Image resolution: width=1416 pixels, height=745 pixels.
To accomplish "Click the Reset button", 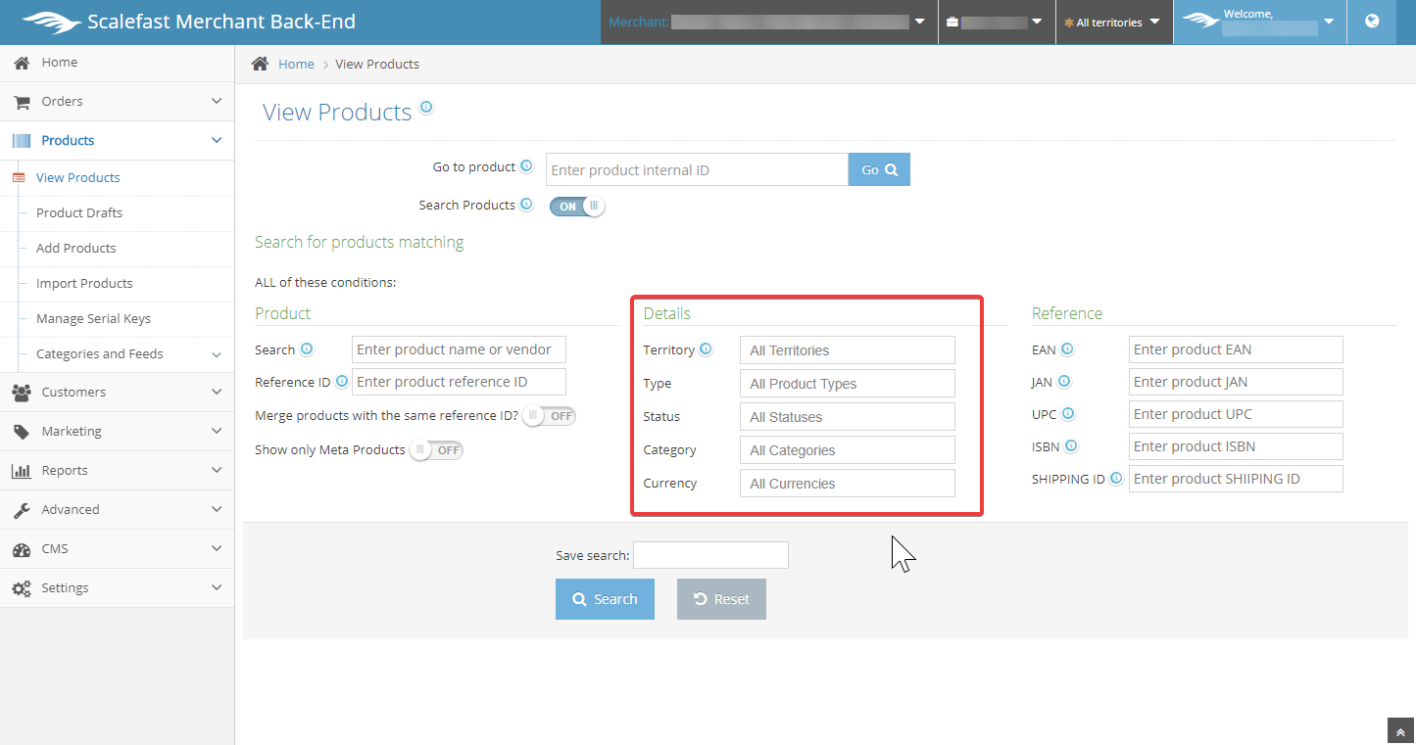I will [721, 599].
